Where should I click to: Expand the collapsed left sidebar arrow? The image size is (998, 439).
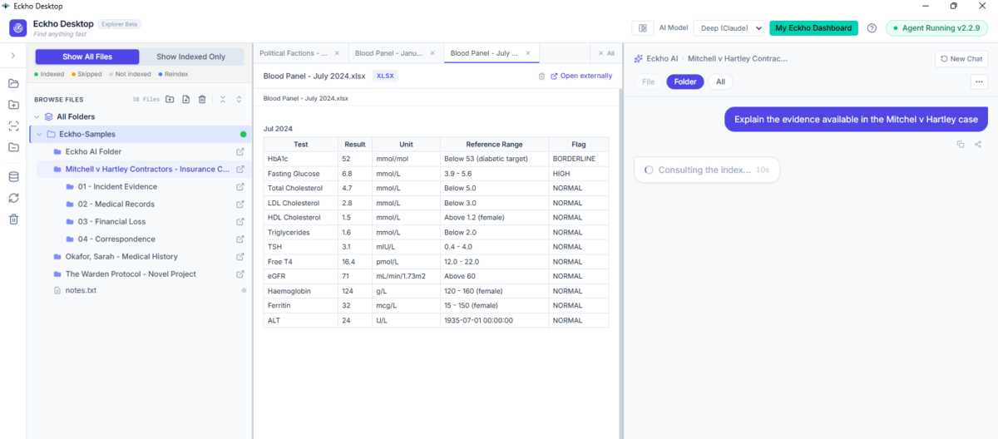pos(12,56)
